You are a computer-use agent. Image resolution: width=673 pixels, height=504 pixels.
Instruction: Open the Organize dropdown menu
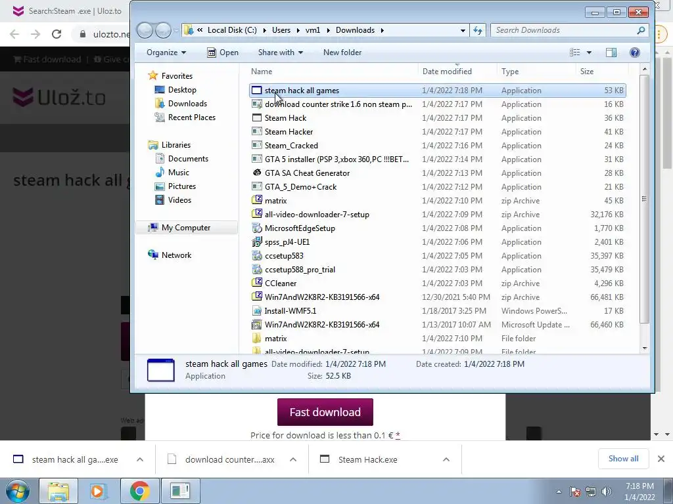(166, 52)
